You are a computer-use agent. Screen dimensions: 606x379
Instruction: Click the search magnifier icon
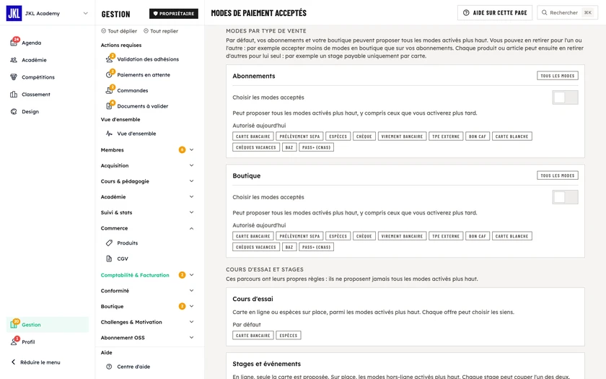click(x=544, y=13)
